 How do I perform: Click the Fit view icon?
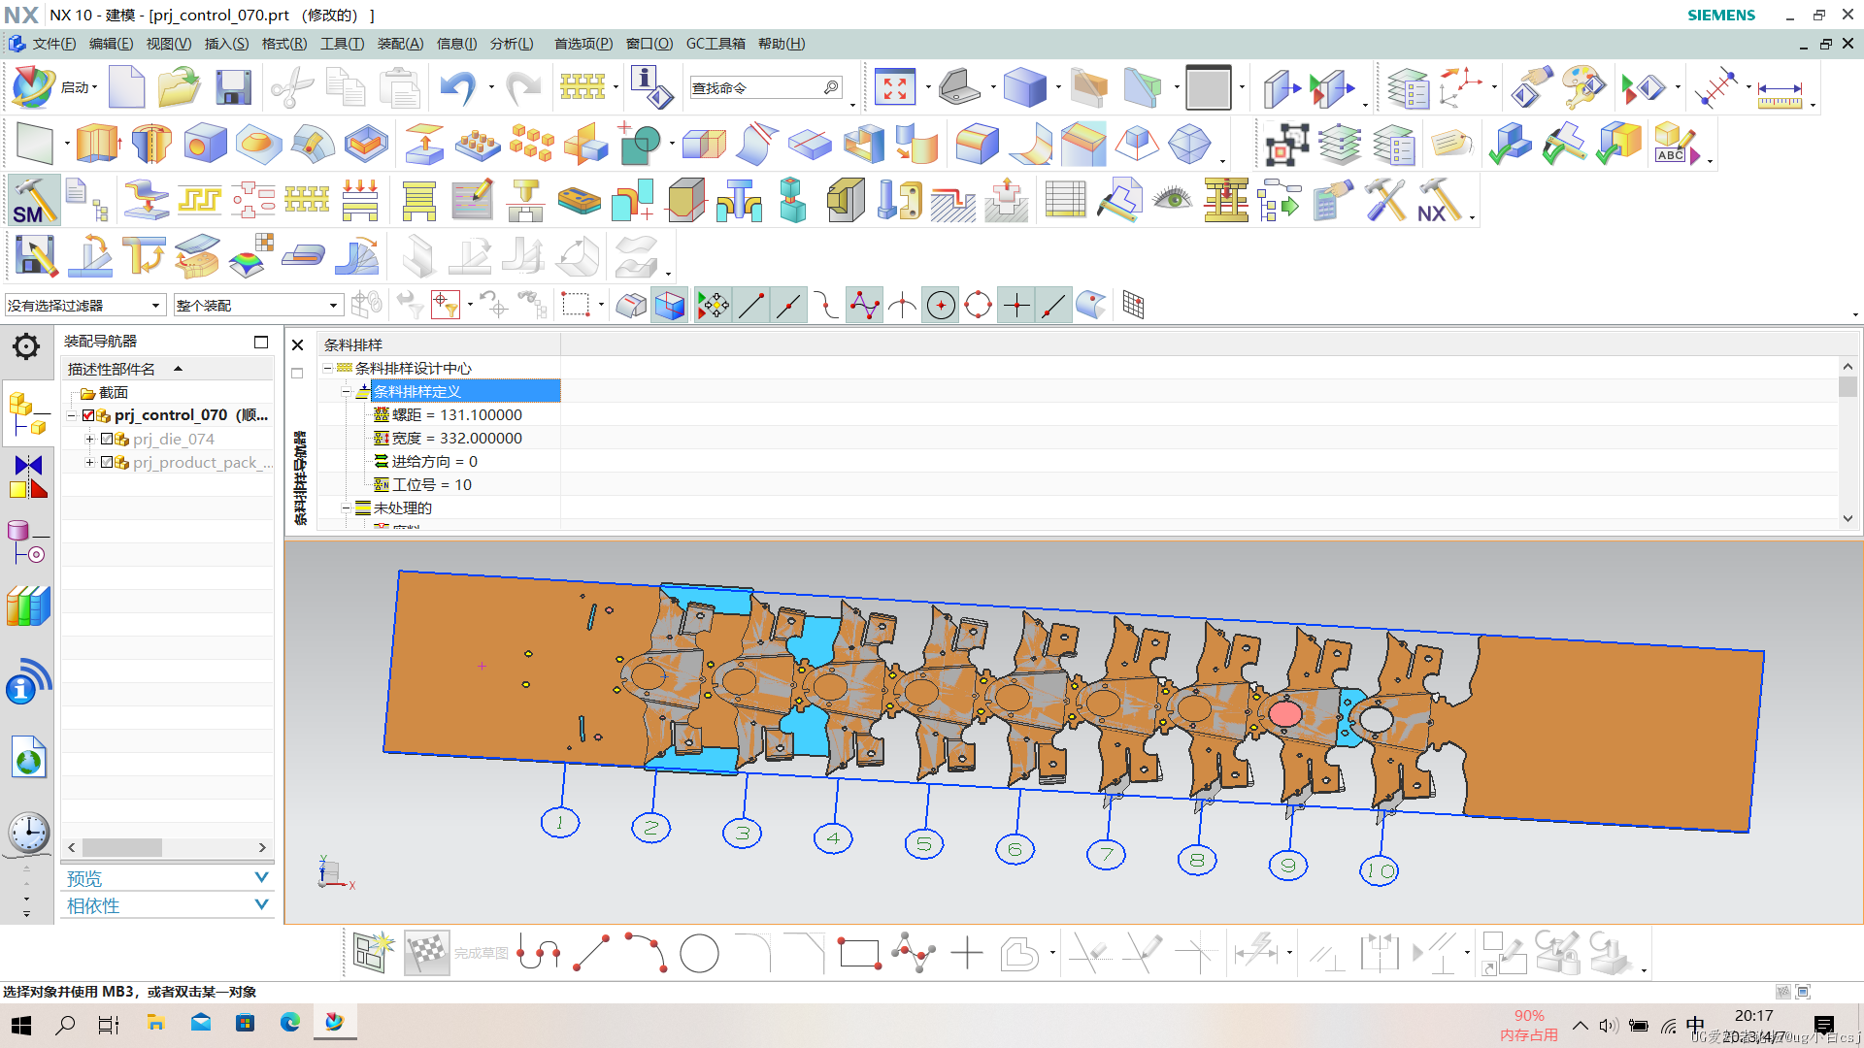coord(895,87)
